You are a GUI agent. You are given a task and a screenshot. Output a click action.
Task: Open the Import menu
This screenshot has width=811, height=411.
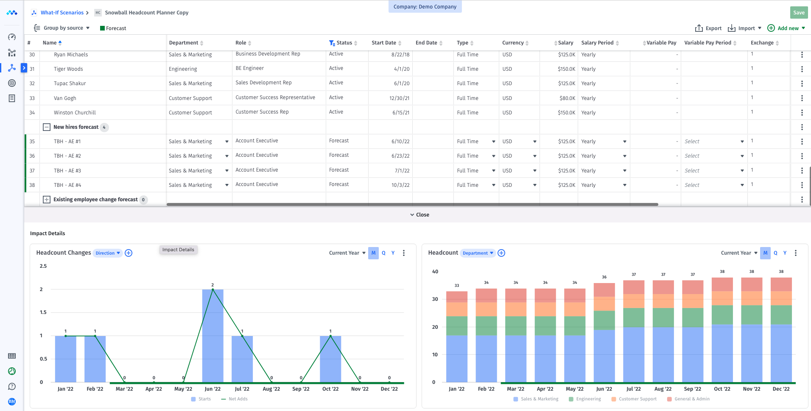pos(744,28)
